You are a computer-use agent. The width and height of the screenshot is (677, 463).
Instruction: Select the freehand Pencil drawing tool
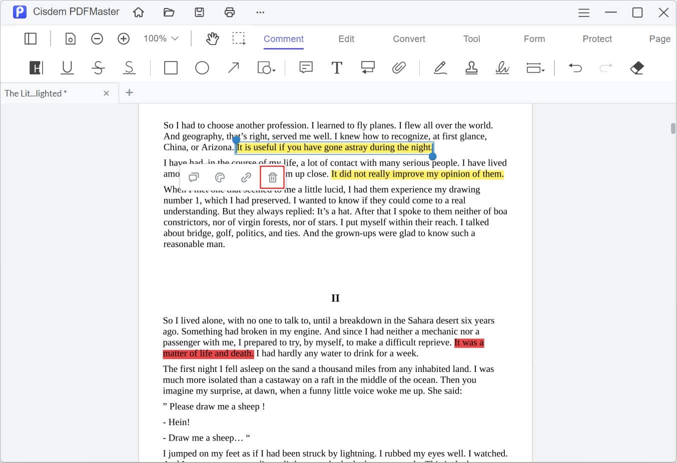pyautogui.click(x=440, y=67)
